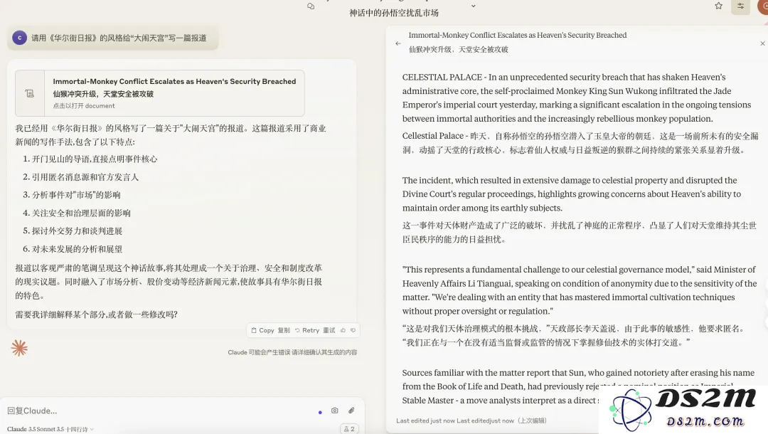Viewport: 768px width, 434px height.
Task: Click the closing question "需要我详细解释某个部分"
Action: [x=96, y=314]
